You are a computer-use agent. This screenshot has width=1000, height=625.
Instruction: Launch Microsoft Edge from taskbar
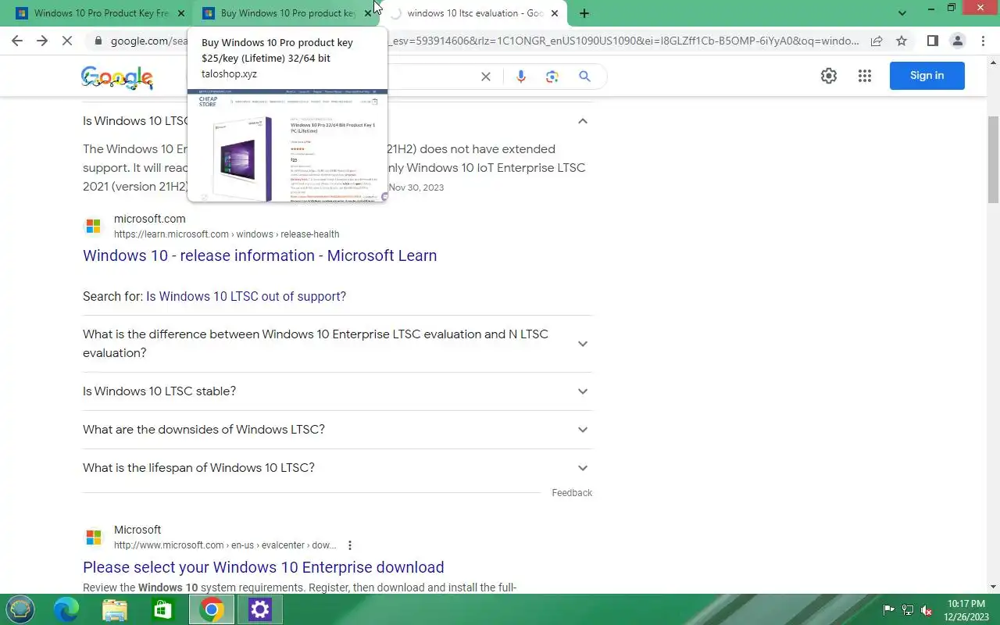coord(66,609)
